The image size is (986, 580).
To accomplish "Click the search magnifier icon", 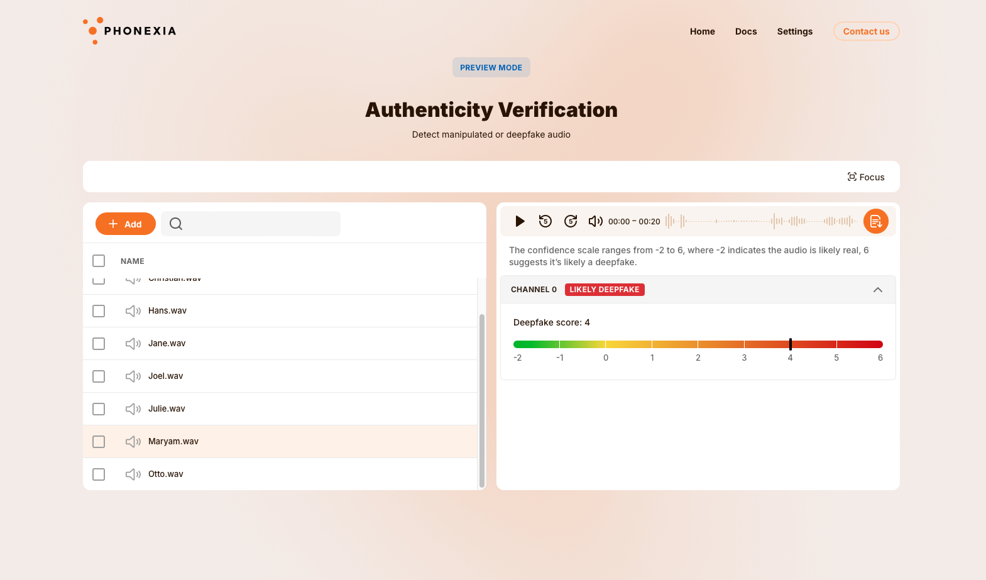I will coord(176,224).
